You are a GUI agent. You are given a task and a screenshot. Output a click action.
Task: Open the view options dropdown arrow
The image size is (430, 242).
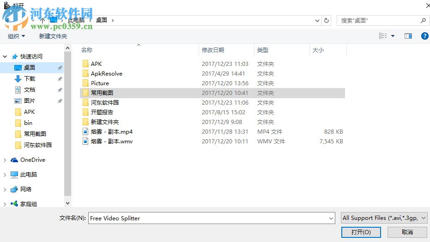coord(393,36)
